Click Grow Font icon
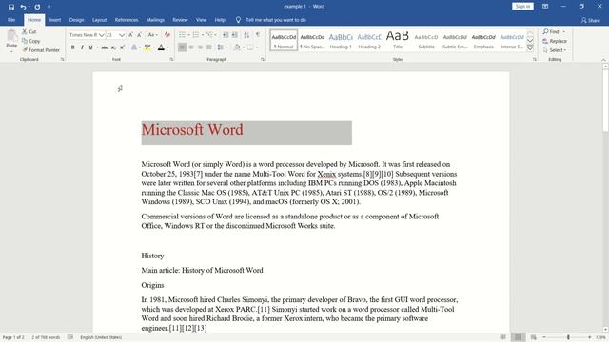 click(x=131, y=35)
